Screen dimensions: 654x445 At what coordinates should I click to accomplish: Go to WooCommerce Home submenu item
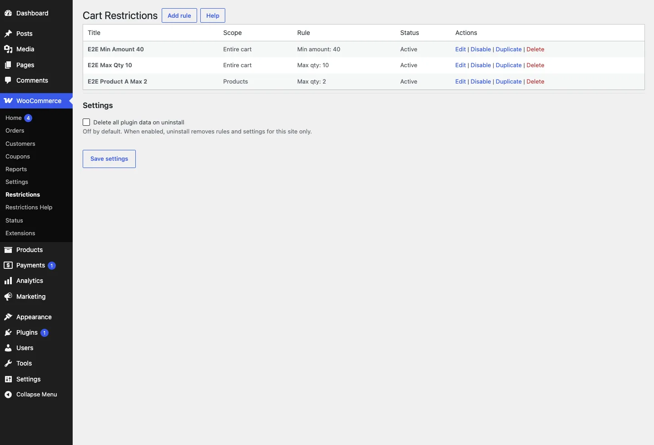point(14,118)
